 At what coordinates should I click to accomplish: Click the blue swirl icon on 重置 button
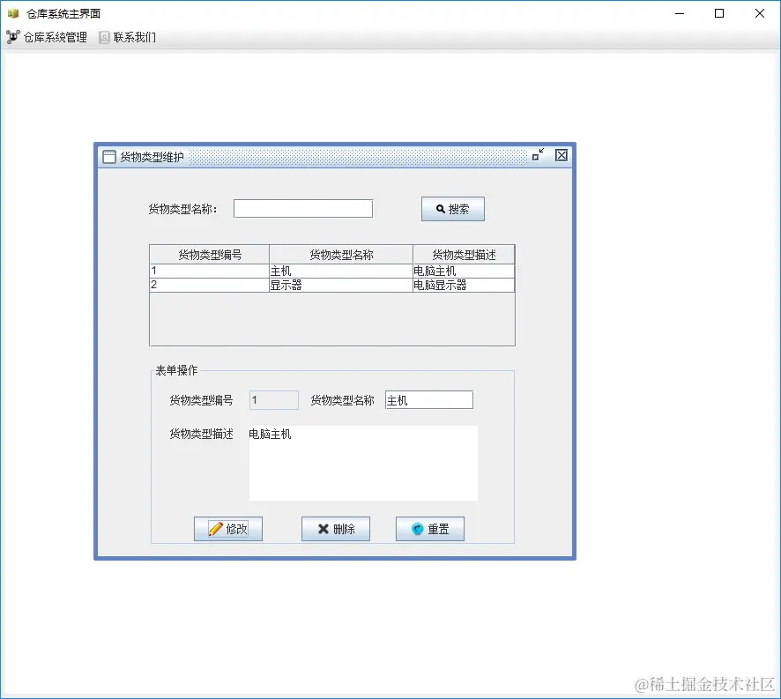417,528
